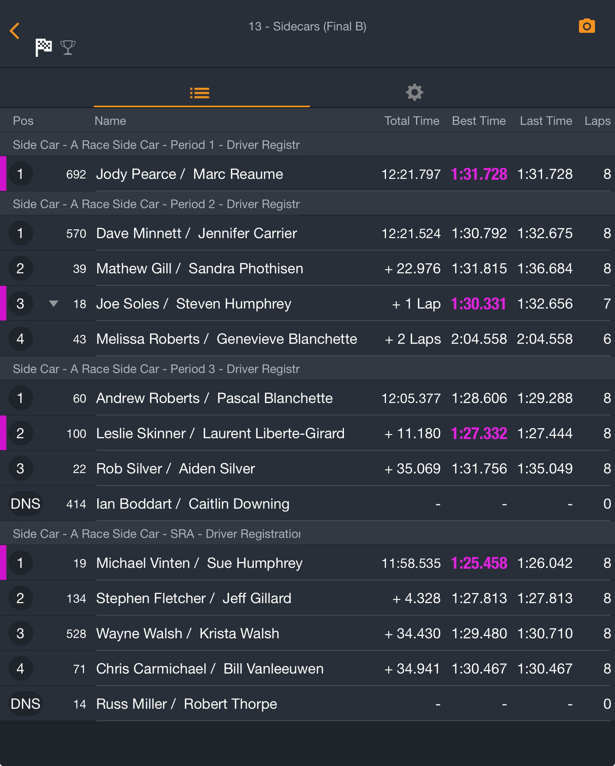The width and height of the screenshot is (615, 766).
Task: Select the checkered flag results icon
Action: pyautogui.click(x=44, y=48)
